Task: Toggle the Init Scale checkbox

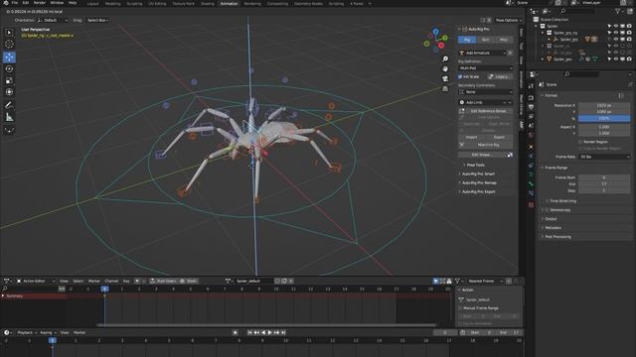Action: [x=460, y=76]
